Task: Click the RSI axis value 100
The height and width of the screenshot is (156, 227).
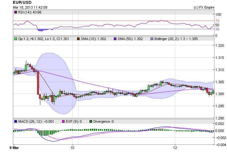Action: click(218, 14)
